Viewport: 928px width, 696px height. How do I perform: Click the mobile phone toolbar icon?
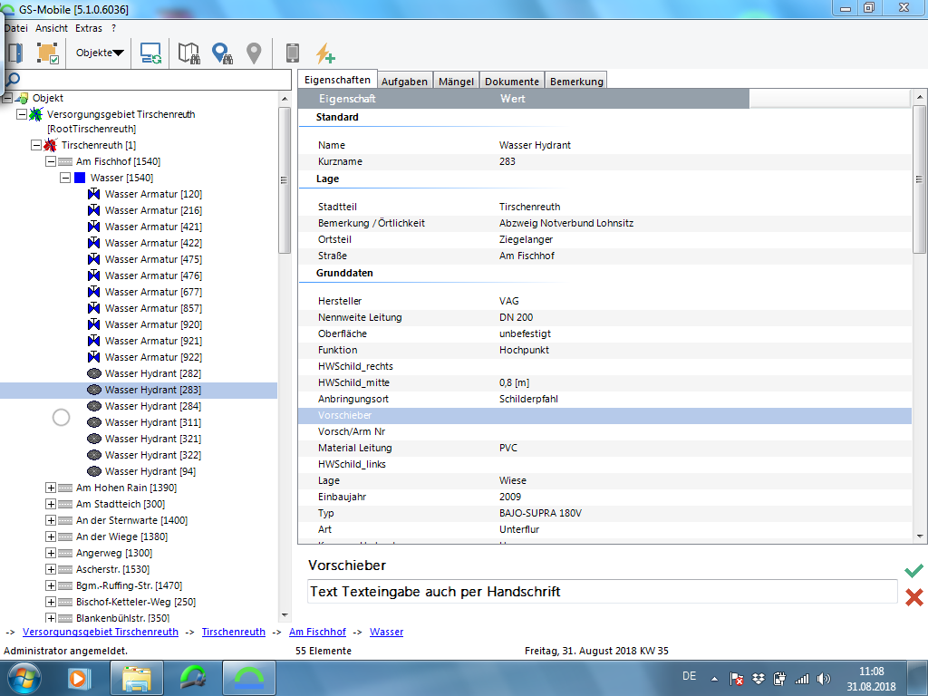tap(292, 53)
